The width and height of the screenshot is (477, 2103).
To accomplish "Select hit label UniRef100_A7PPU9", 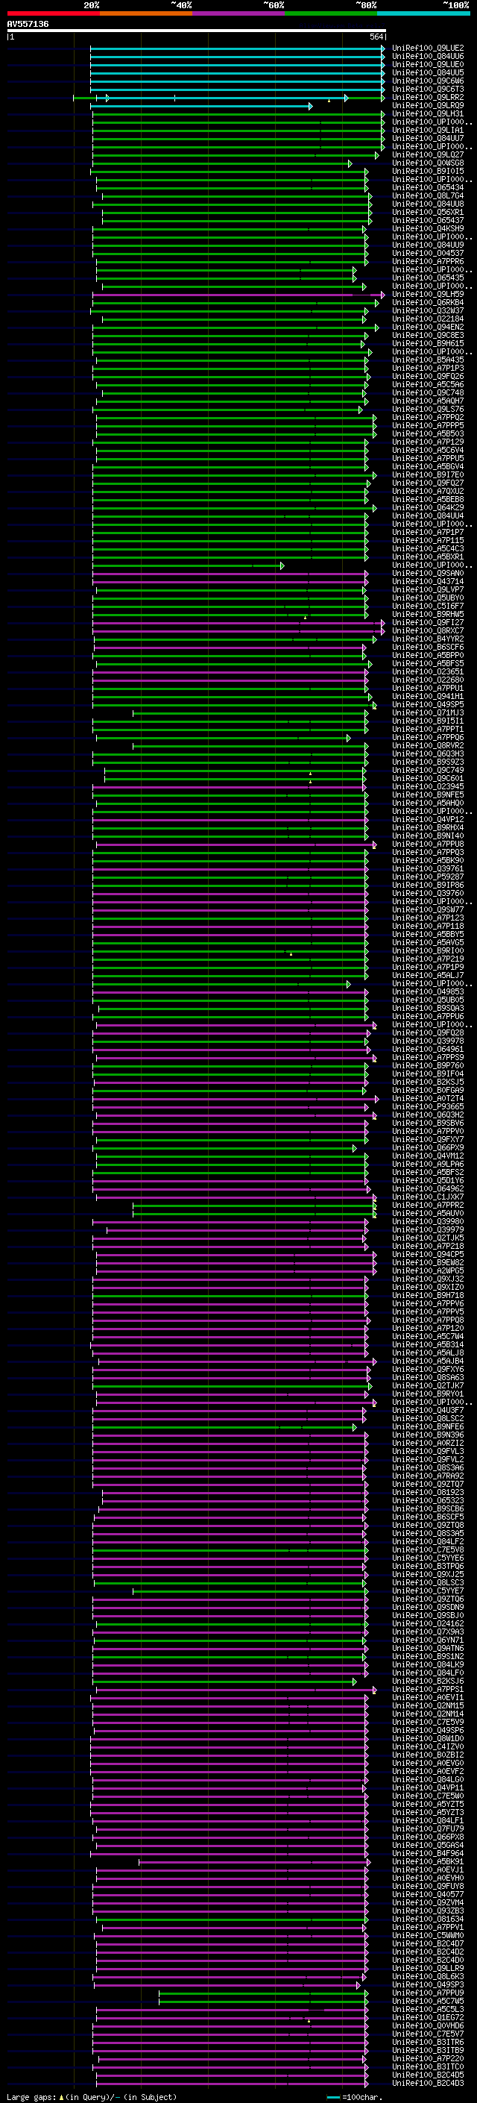I will click(428, 1993).
